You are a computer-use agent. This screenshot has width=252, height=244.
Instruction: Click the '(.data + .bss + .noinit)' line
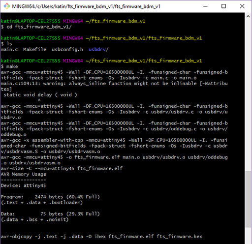coord(34,219)
